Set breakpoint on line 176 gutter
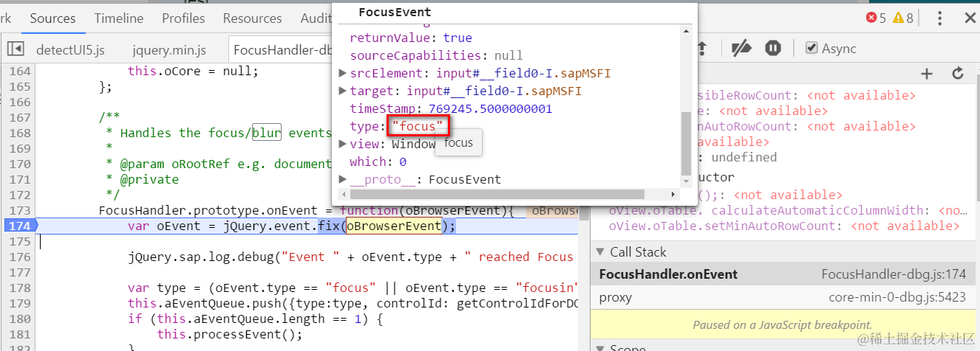The height and width of the screenshot is (351, 980). click(19, 257)
